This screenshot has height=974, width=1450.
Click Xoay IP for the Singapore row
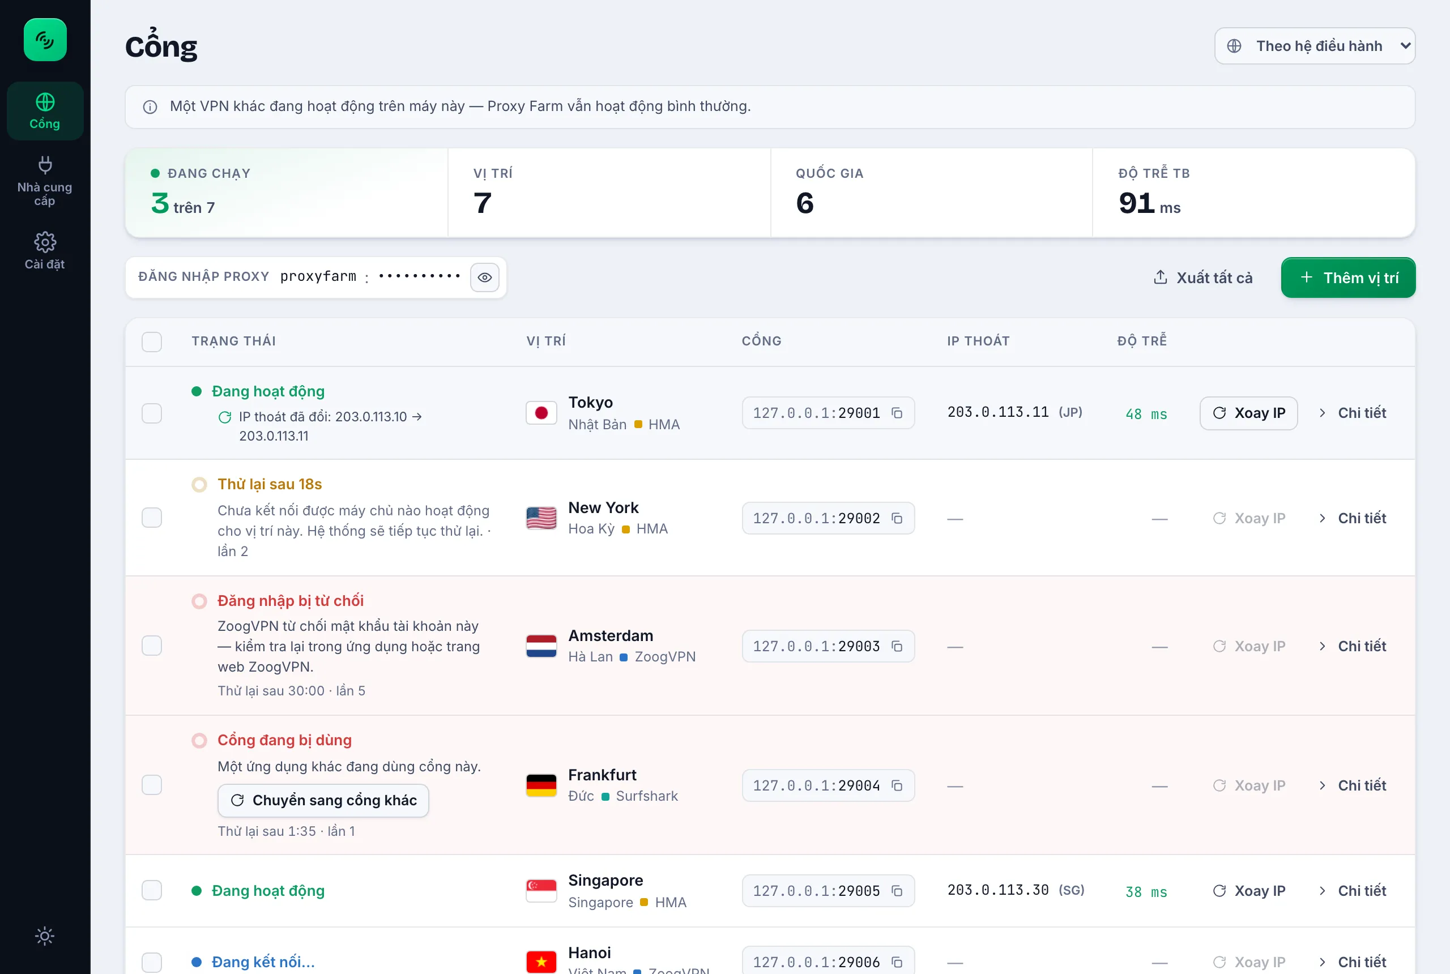tap(1248, 891)
